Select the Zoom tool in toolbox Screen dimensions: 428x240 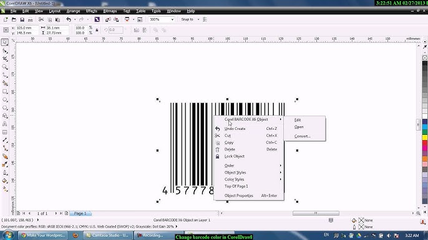coord(4,67)
